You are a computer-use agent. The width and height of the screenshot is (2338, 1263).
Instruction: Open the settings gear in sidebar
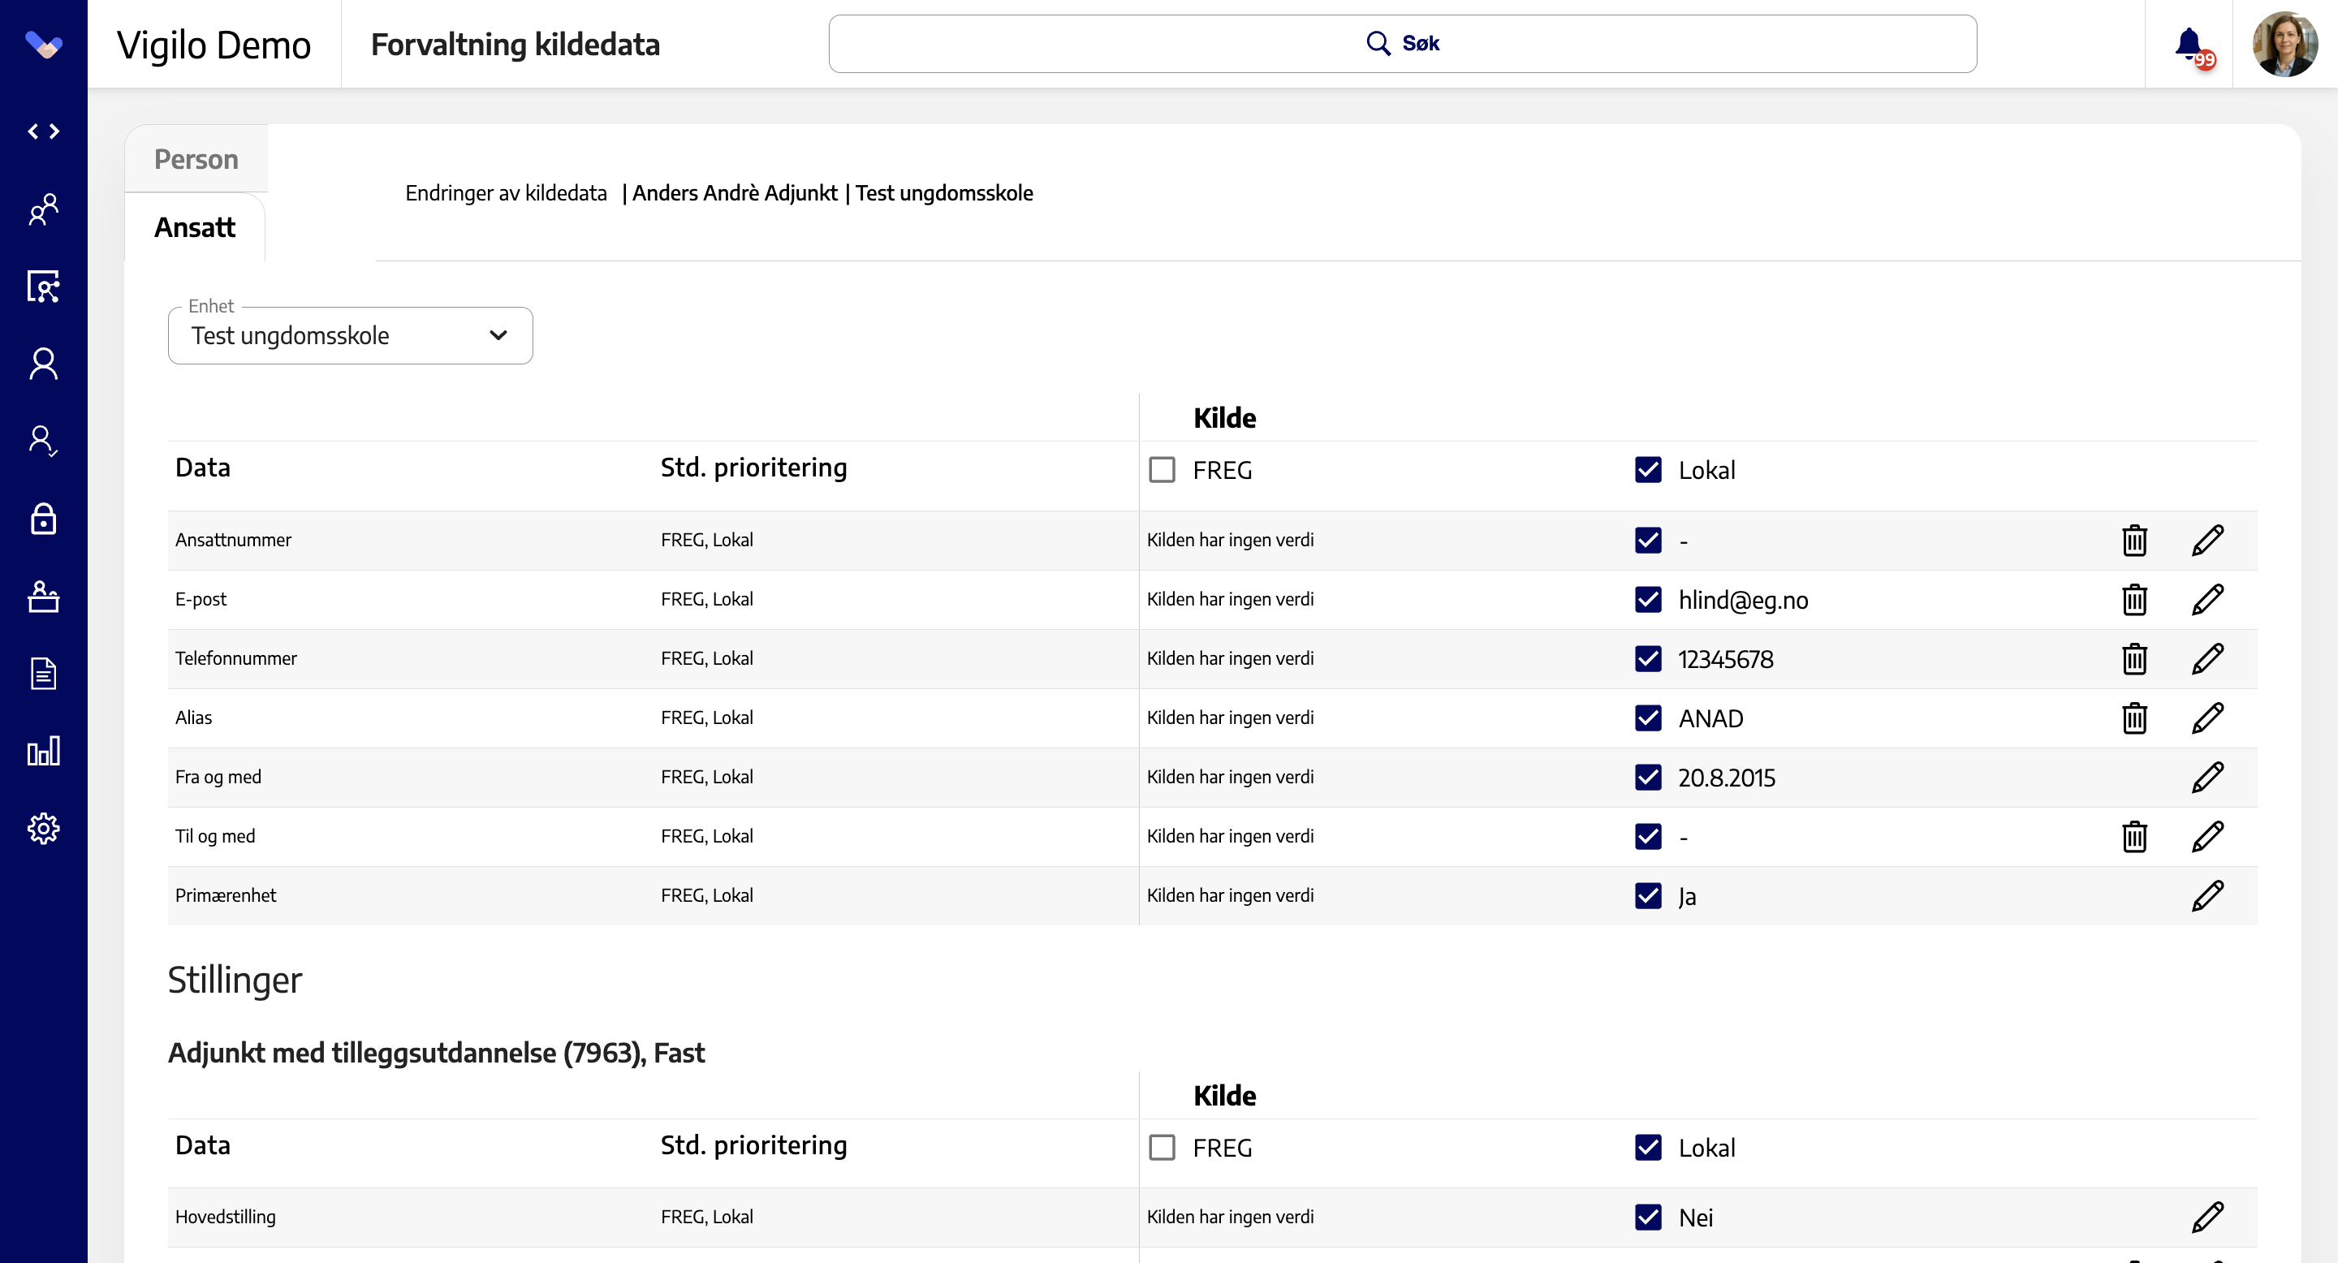pyautogui.click(x=44, y=829)
